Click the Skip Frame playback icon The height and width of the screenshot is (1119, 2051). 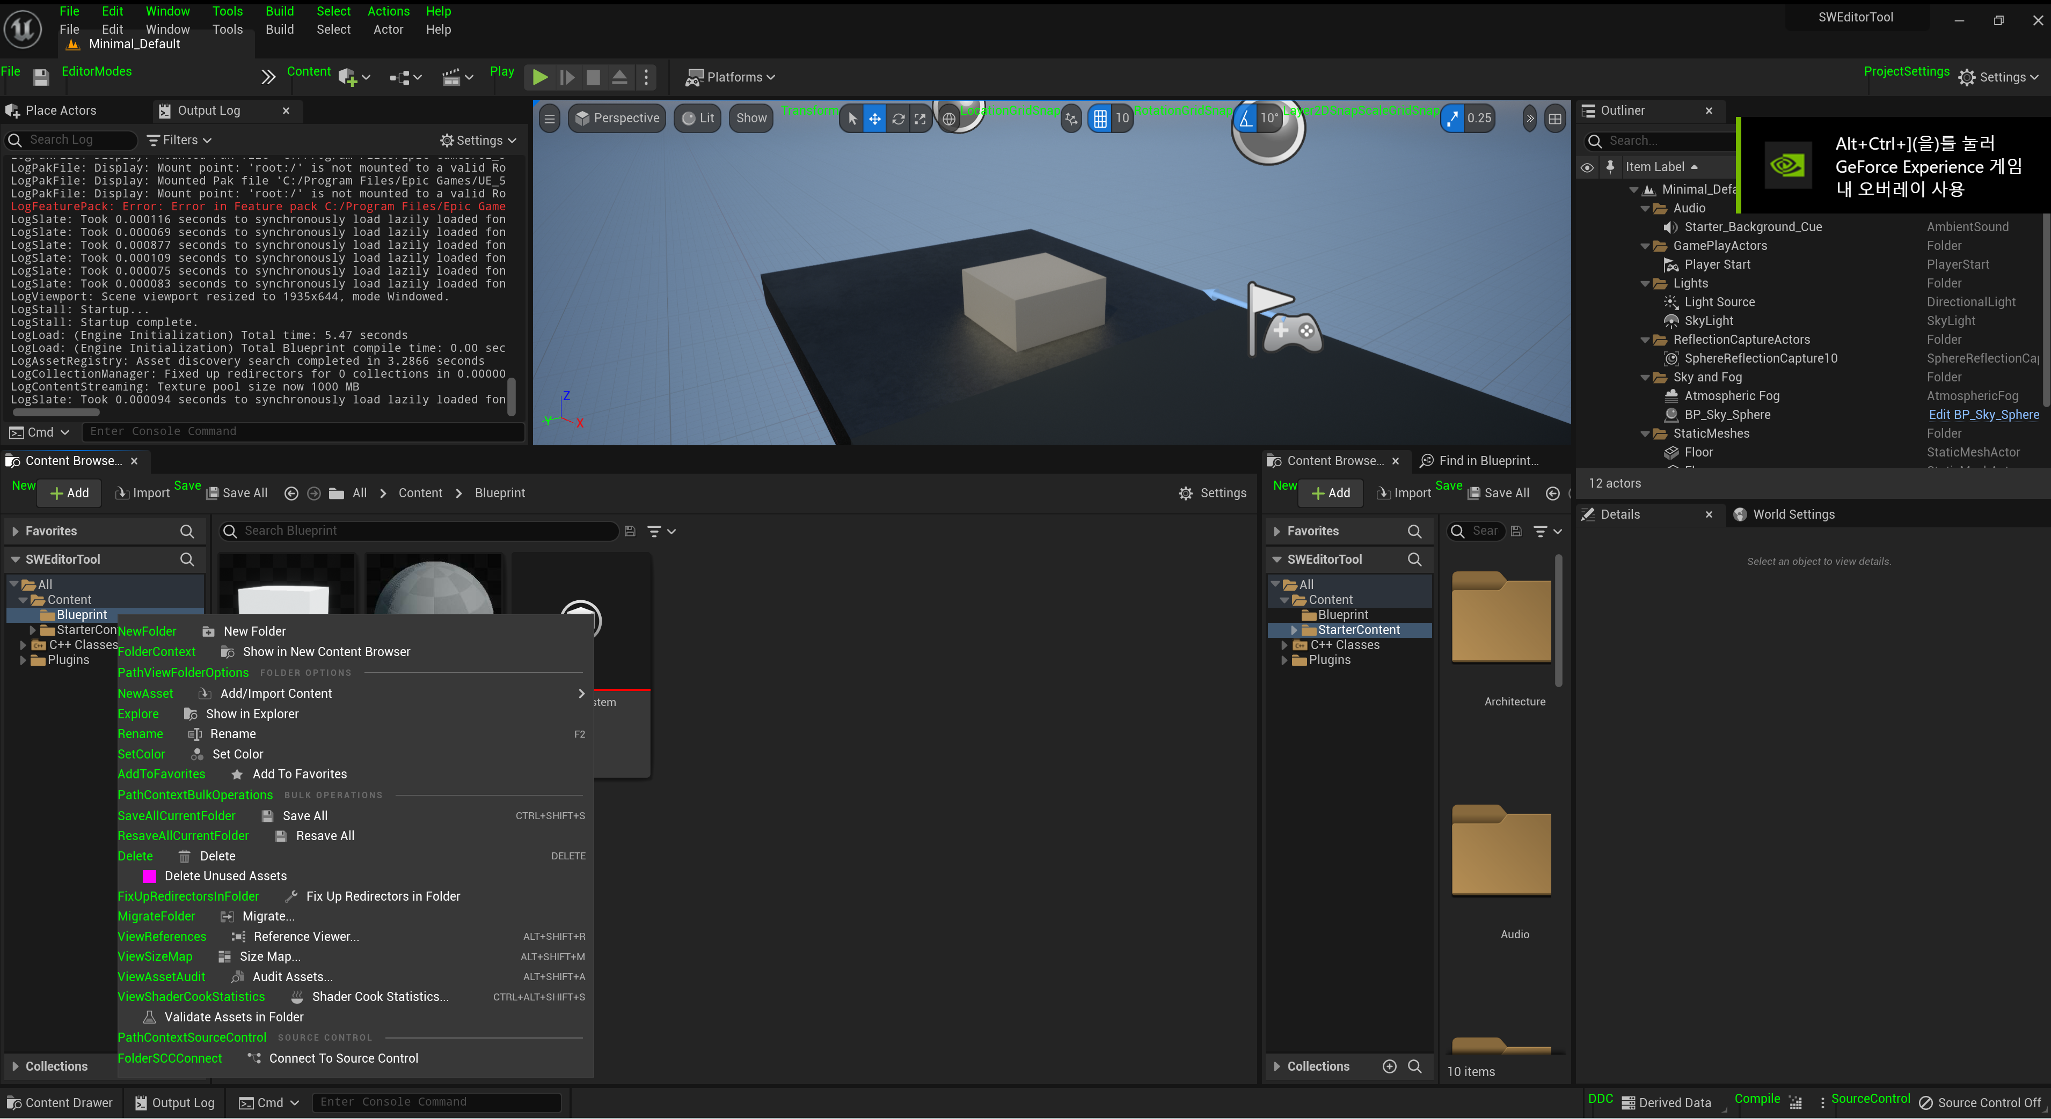point(567,77)
